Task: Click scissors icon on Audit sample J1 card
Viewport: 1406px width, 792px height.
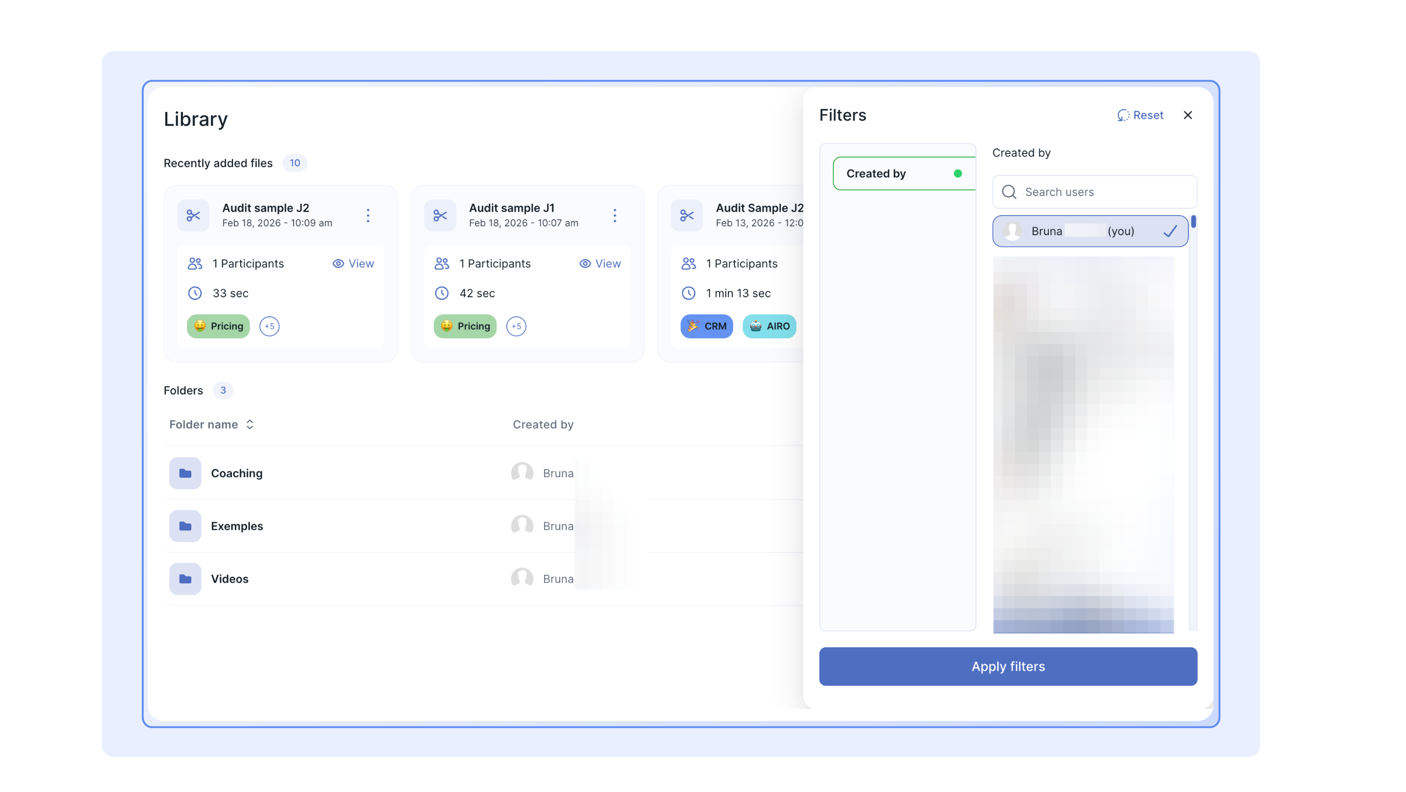Action: tap(440, 216)
